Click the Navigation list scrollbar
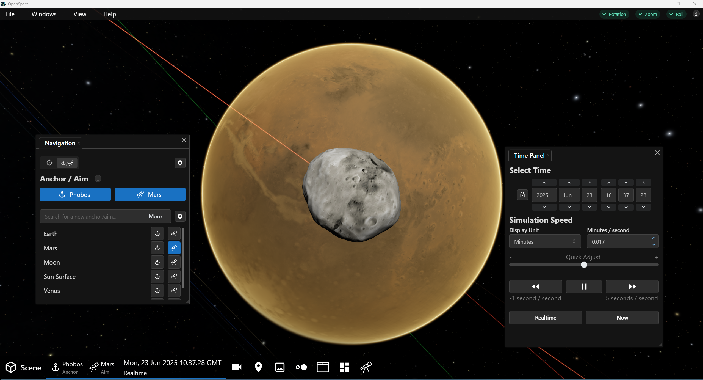This screenshot has height=380, width=703. (183, 258)
